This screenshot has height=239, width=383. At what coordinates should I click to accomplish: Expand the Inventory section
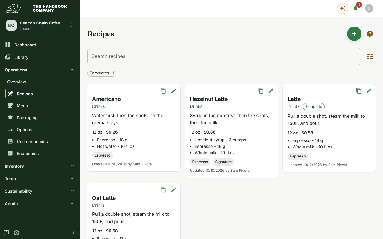40,166
